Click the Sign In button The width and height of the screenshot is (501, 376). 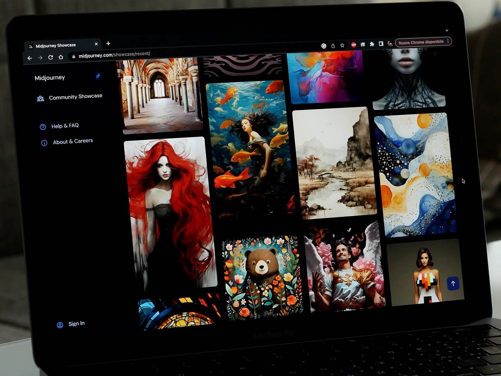tap(76, 324)
